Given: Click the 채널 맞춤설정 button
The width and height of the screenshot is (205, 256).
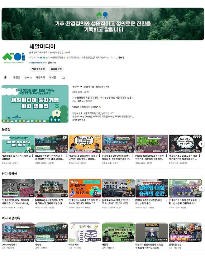Looking at the screenshot, I should [x=38, y=69].
